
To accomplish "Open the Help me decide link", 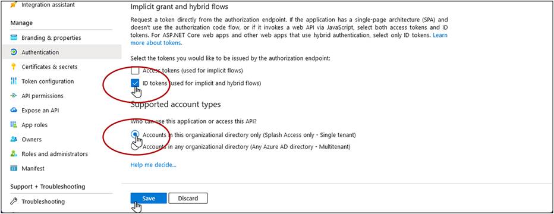I will point(153,165).
